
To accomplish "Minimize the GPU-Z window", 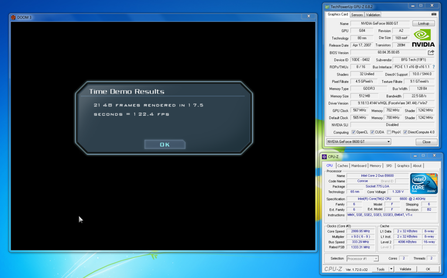I will point(413,6).
